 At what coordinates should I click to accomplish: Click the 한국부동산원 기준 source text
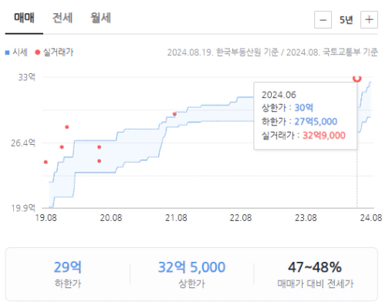point(247,52)
